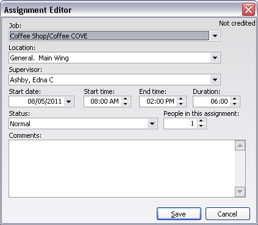Decrease Duration with down arrow
The height and width of the screenshot is (225, 258).
point(235,104)
